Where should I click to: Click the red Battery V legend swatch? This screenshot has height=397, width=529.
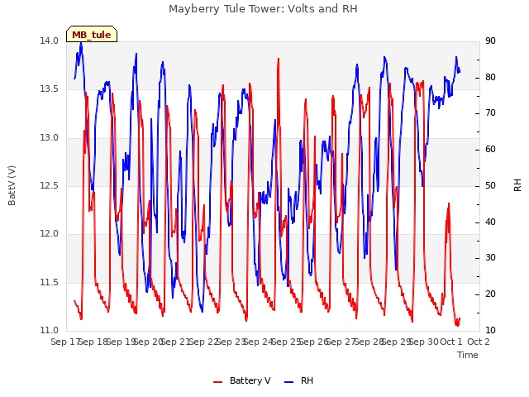(x=218, y=382)
